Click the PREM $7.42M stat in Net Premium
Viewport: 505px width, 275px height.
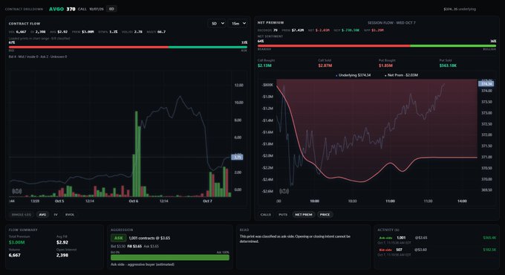coord(293,30)
